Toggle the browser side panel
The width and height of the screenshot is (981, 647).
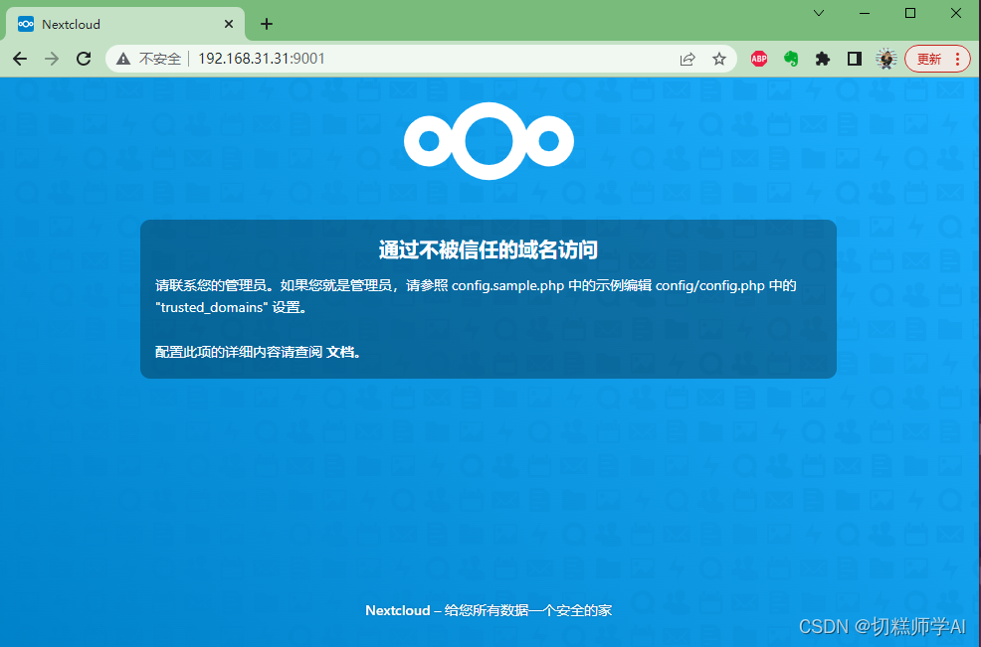854,59
